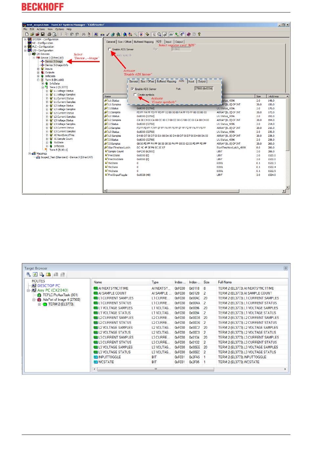Click the third Target Browser toolbar icon
The width and height of the screenshot is (312, 450).
coord(42,274)
